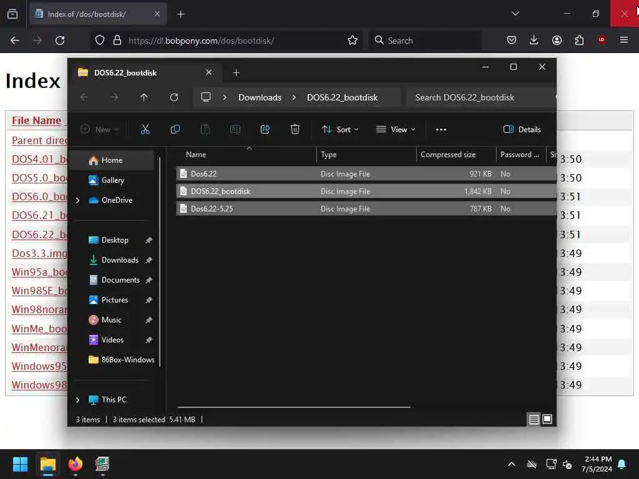The width and height of the screenshot is (639, 479).
Task: Open Firefox Extensions puzzle icon
Action: tap(579, 40)
